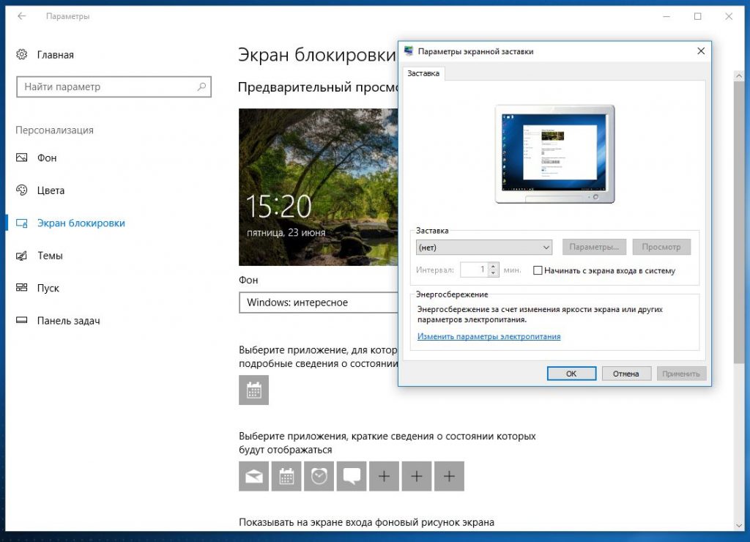Enable Начинать с экрана входа в систему

pos(538,270)
